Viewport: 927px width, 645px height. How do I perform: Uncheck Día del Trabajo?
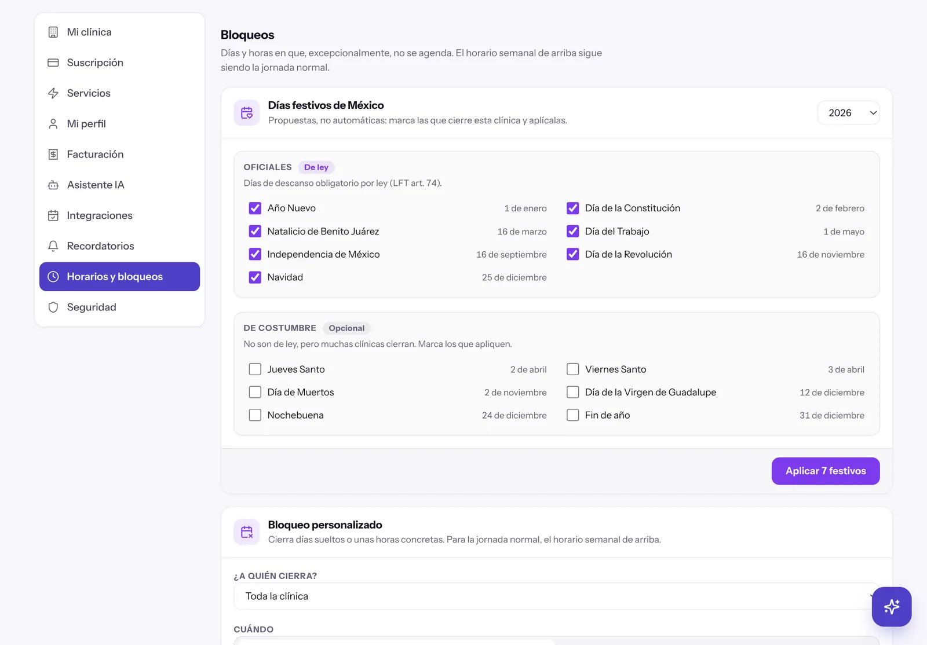tap(573, 231)
